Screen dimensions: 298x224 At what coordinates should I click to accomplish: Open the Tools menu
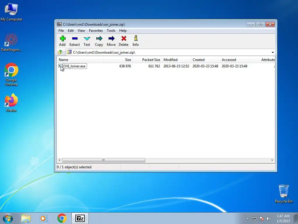(x=111, y=30)
